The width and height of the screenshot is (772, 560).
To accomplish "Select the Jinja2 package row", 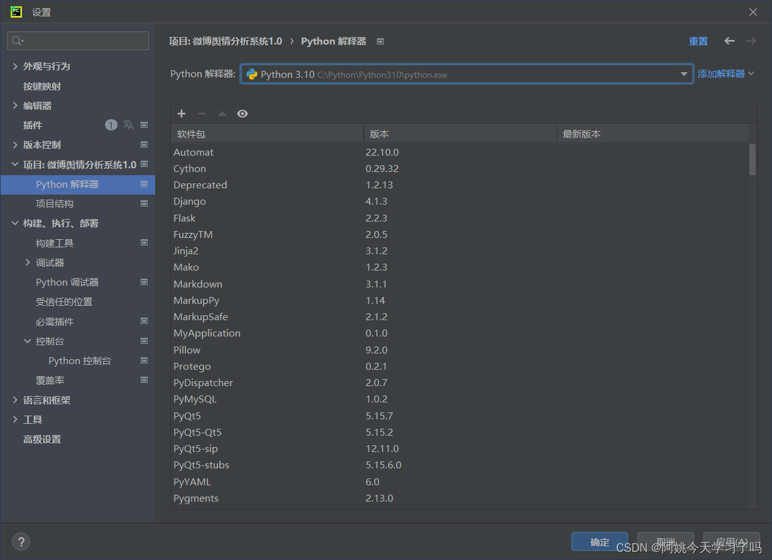I will coord(460,250).
